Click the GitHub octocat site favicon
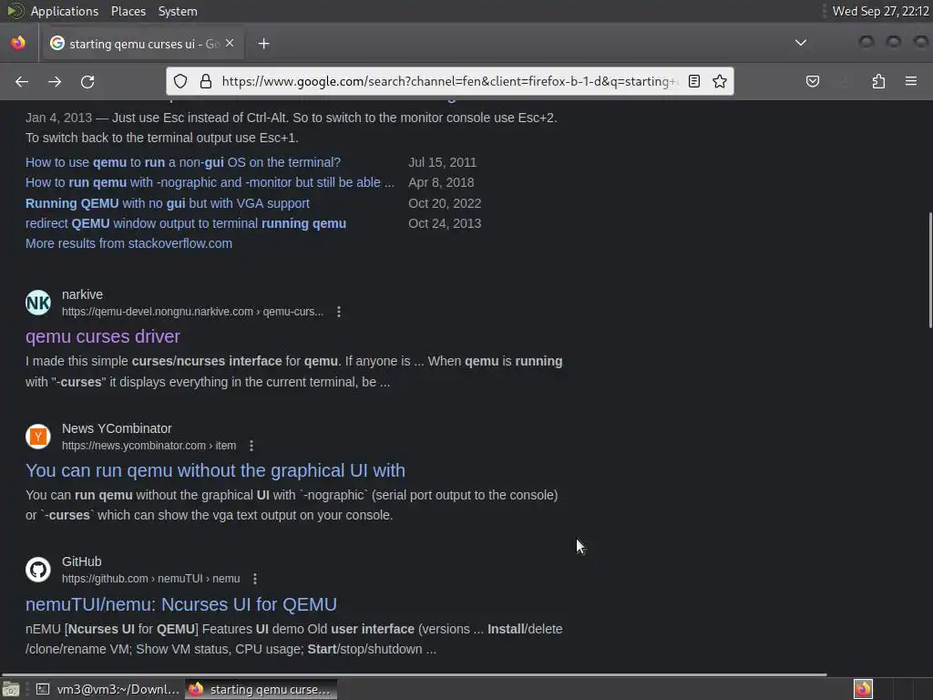The height and width of the screenshot is (700, 933). pos(38,570)
